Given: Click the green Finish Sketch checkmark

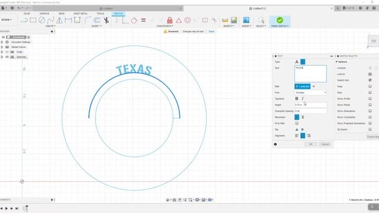Looking at the screenshot, I should [x=280, y=20].
